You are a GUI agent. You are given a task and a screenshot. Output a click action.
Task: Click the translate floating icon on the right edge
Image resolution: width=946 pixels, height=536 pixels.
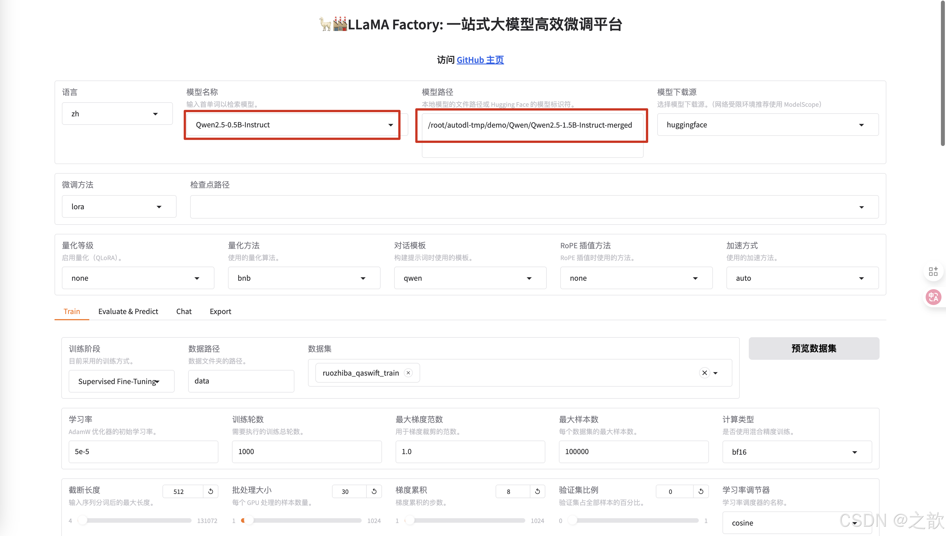934,297
